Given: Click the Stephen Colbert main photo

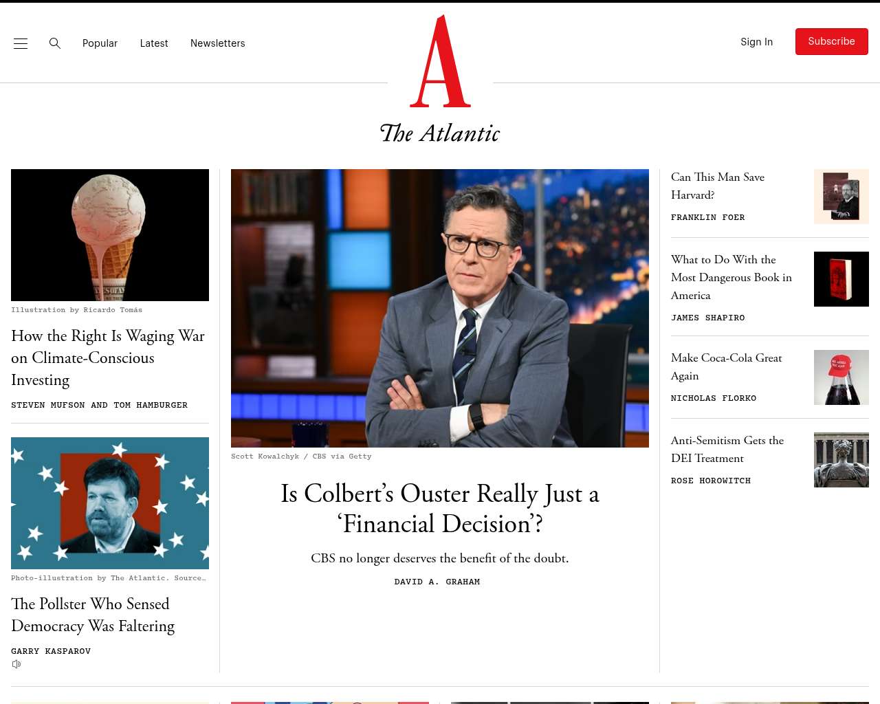Looking at the screenshot, I should click(x=440, y=308).
